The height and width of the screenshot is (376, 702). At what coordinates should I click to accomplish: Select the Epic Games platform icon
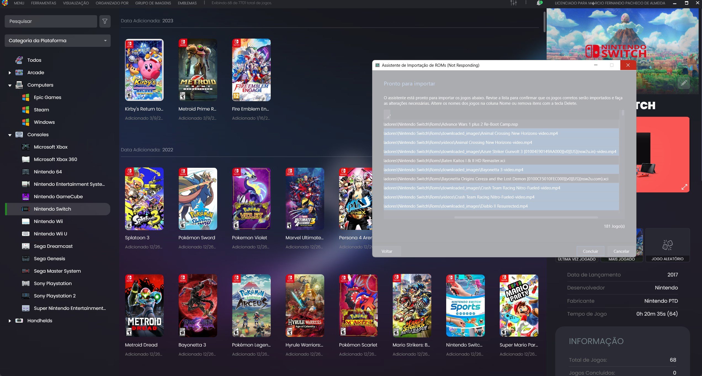tap(26, 97)
